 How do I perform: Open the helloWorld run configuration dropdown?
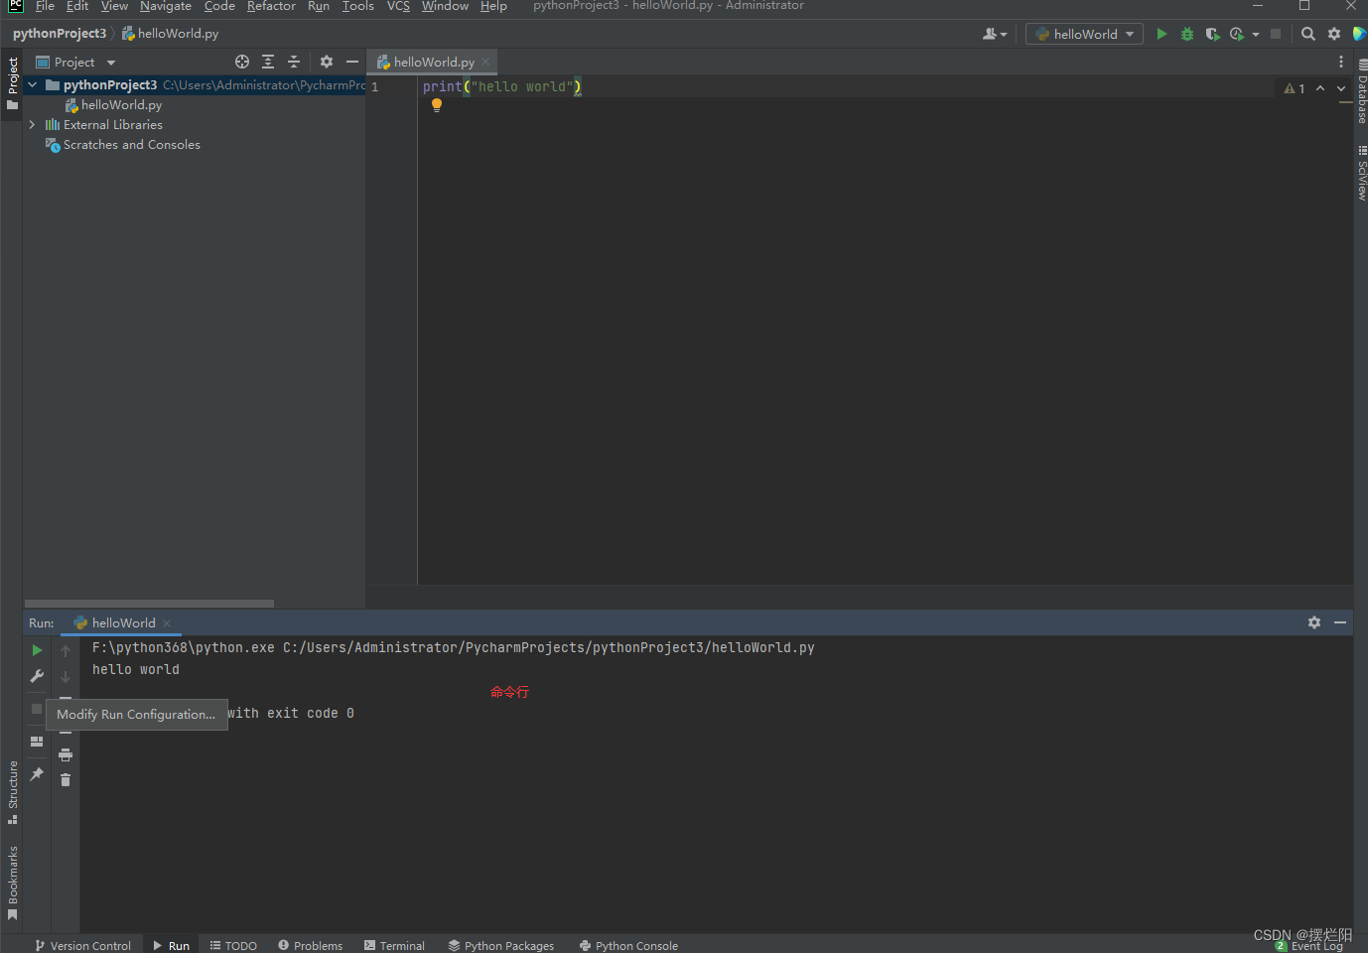[1084, 34]
